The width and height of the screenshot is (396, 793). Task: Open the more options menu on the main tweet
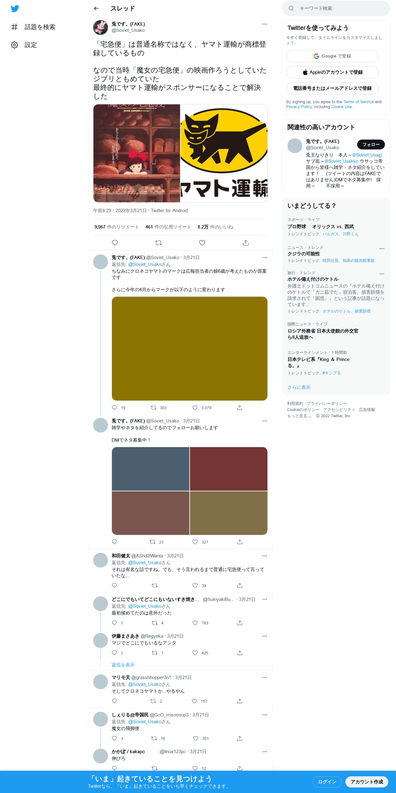click(265, 24)
